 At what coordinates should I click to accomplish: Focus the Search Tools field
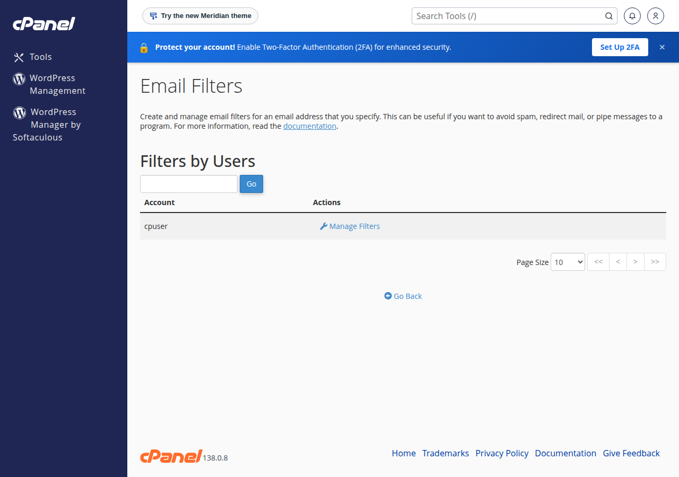pyautogui.click(x=509, y=16)
